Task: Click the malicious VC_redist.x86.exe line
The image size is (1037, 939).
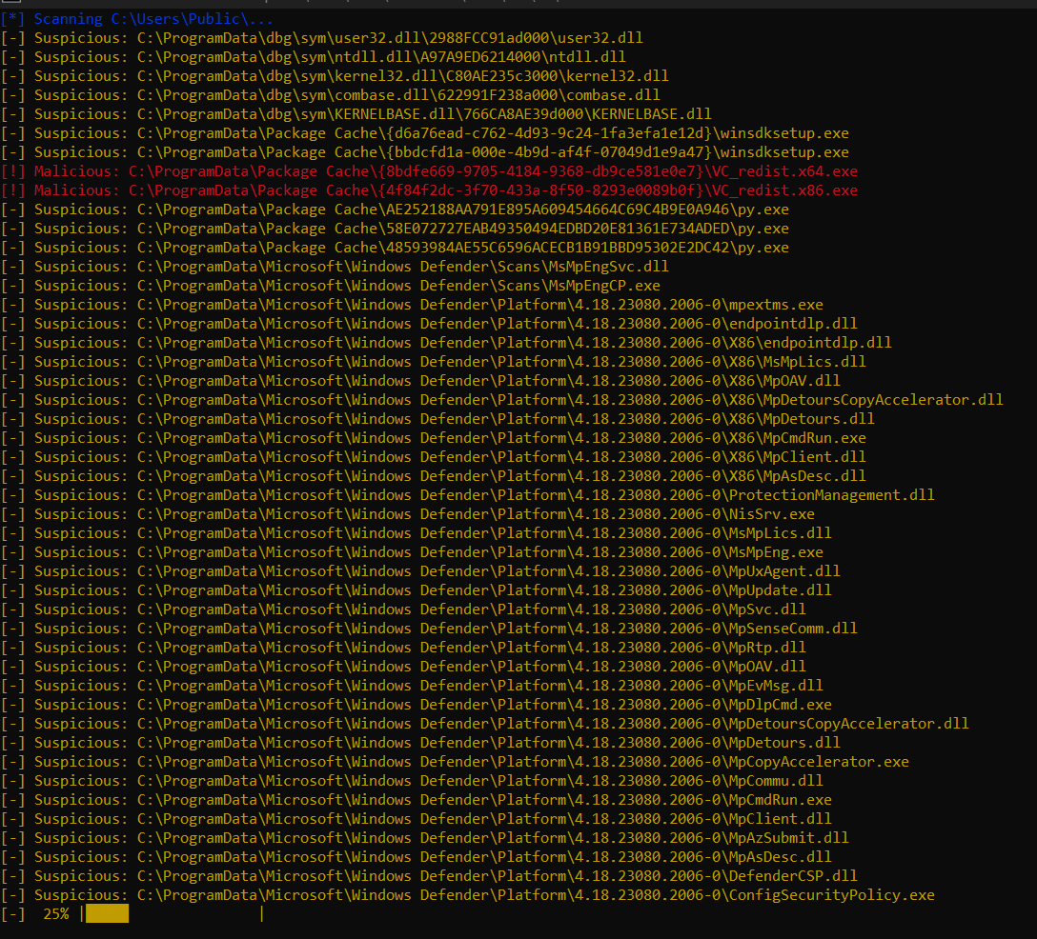Action: [429, 190]
